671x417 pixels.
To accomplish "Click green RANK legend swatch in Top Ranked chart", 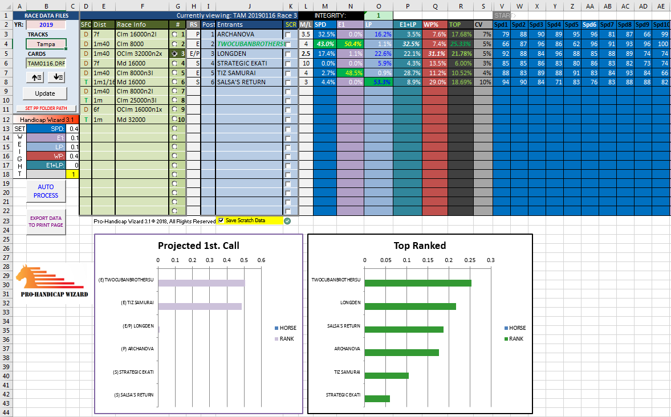I will (x=507, y=339).
